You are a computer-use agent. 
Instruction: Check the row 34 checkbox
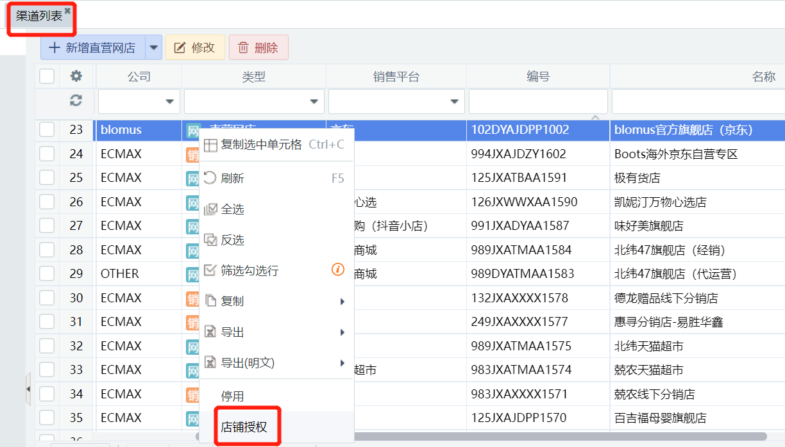(47, 394)
